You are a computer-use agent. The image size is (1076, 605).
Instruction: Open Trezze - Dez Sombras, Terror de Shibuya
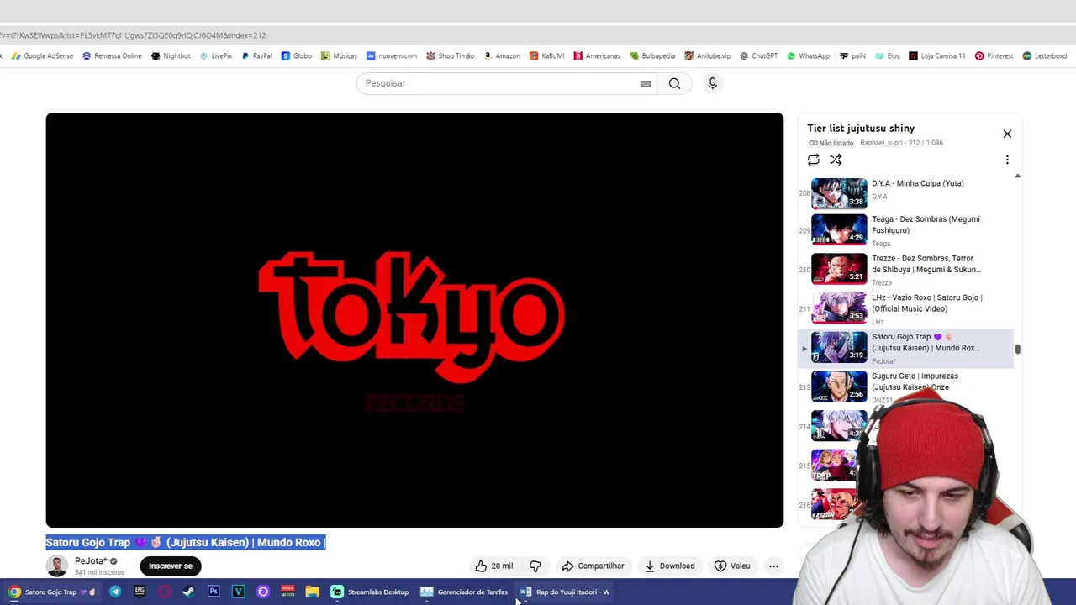pyautogui.click(x=905, y=270)
